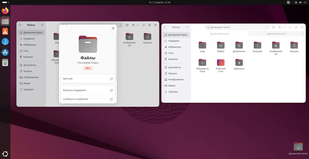
Task: Open the Шаблоны folder in the right window
Action: (239, 64)
